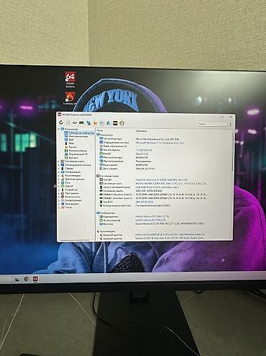The height and width of the screenshot is (356, 266).
Task: Expand the Сервер tree node
Action: click(59, 169)
